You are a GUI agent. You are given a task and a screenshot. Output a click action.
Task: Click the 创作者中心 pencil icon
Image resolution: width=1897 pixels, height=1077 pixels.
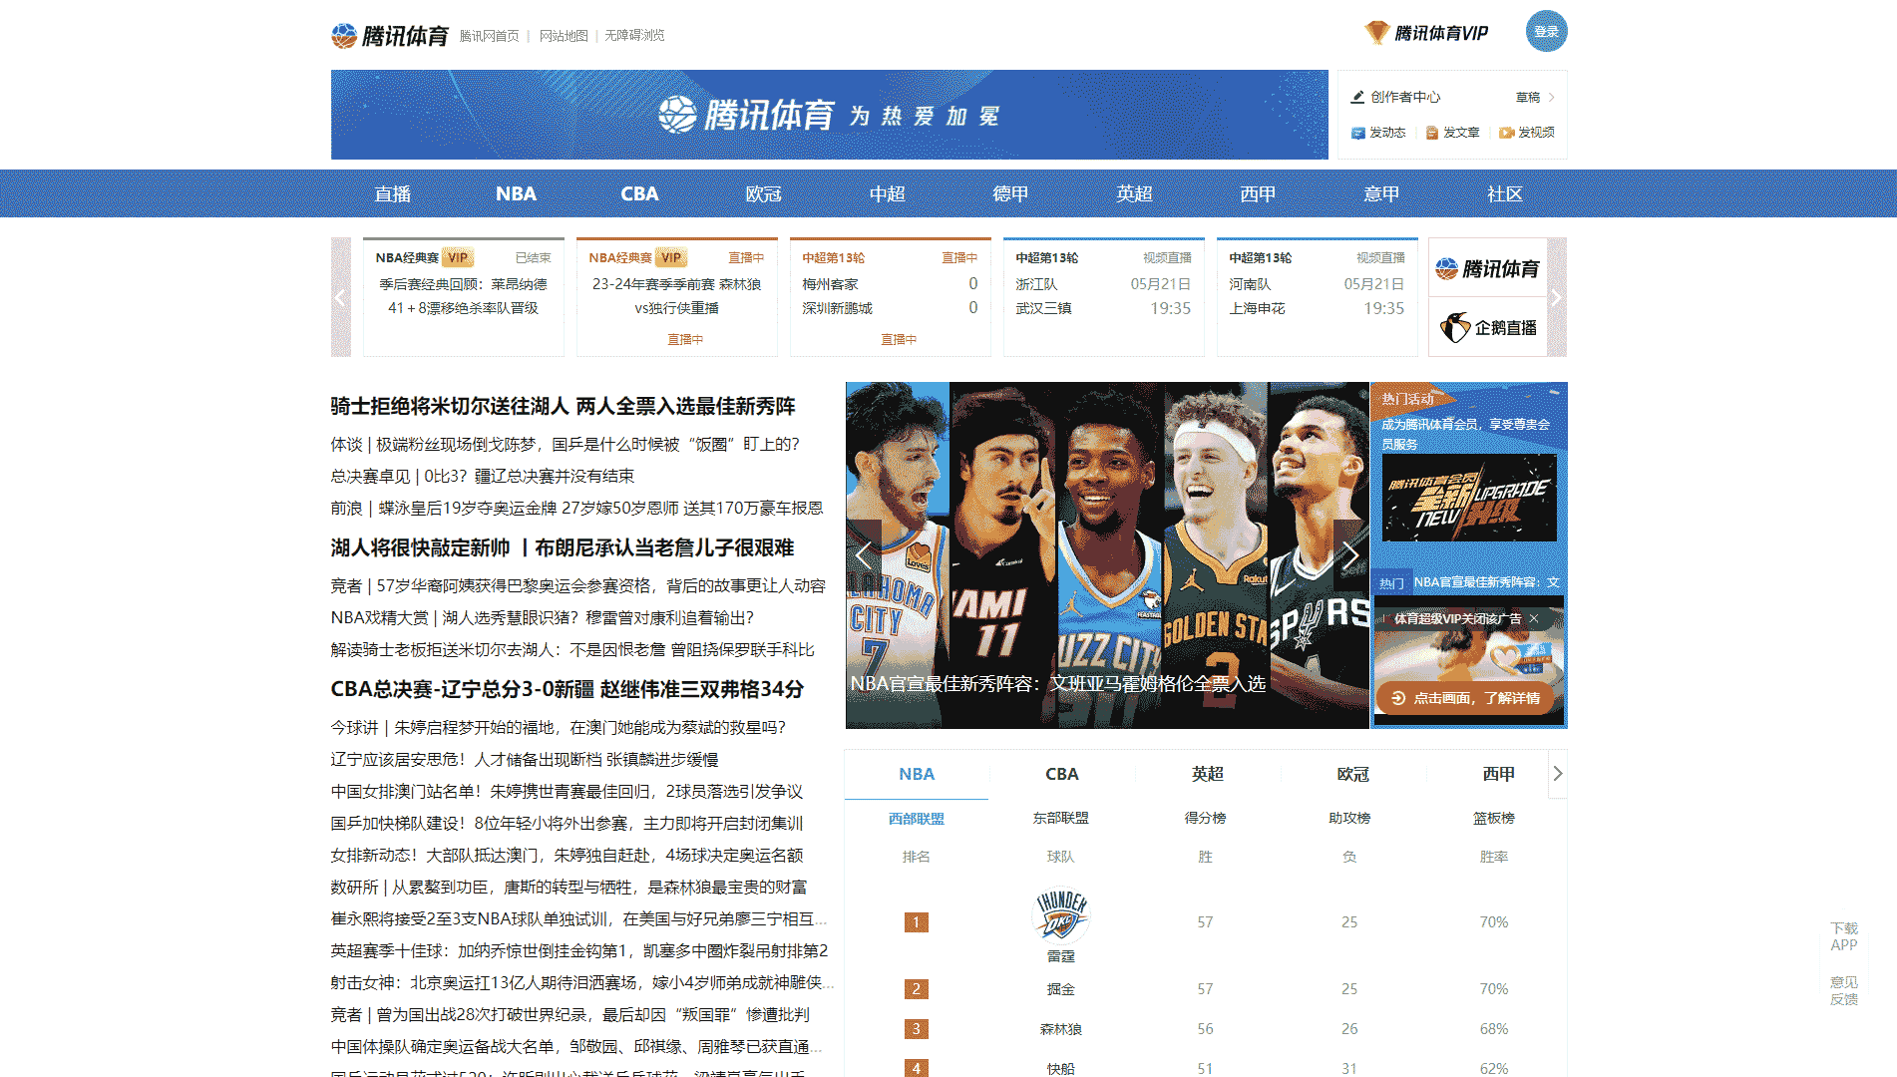tap(1357, 97)
